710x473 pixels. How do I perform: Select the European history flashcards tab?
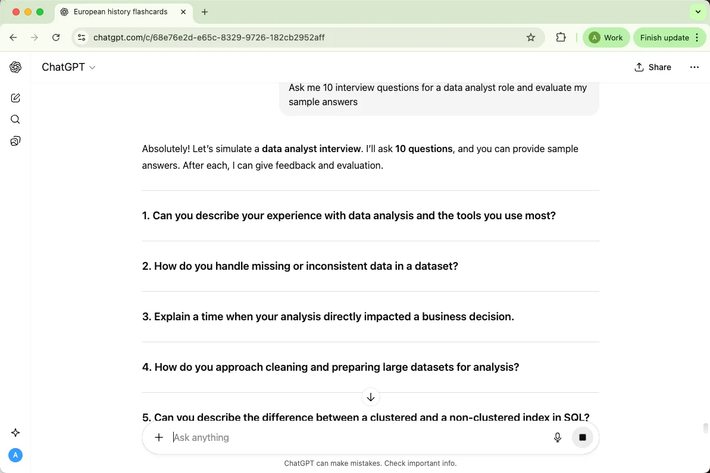tap(120, 12)
